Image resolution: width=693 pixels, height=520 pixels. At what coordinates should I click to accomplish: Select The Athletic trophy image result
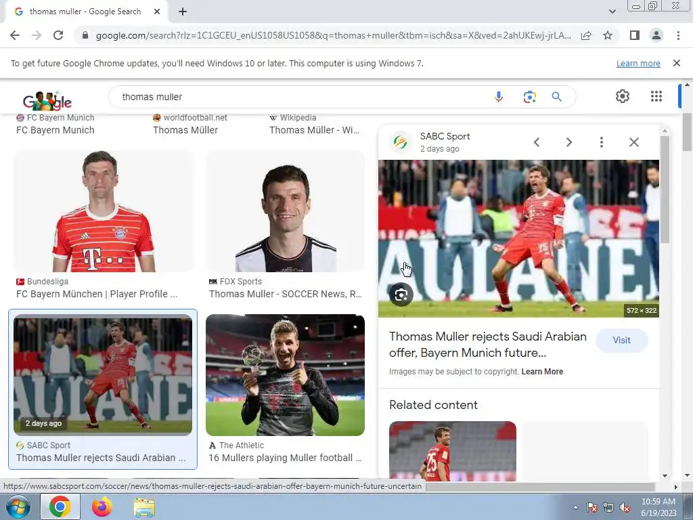click(x=286, y=375)
